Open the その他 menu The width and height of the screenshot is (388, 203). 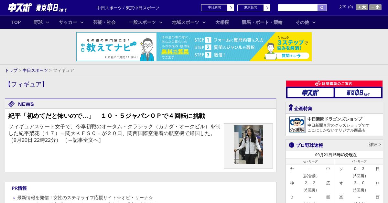pos(302,22)
